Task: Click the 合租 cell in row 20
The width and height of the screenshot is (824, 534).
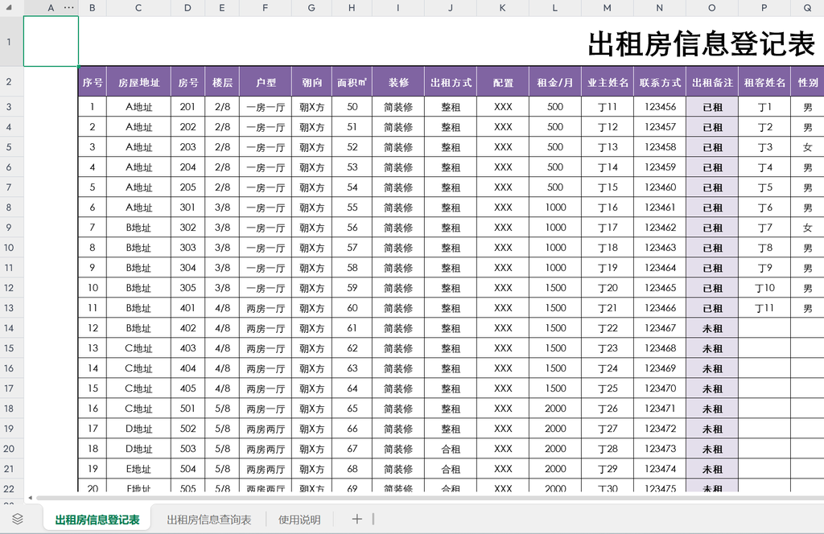Action: click(x=451, y=449)
